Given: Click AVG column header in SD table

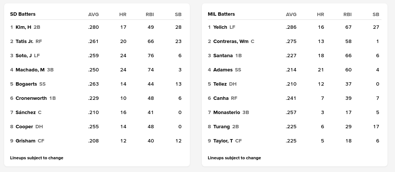Looking at the screenshot, I should point(94,15).
